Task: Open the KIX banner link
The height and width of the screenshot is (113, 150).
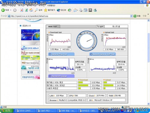Action: tap(30, 72)
